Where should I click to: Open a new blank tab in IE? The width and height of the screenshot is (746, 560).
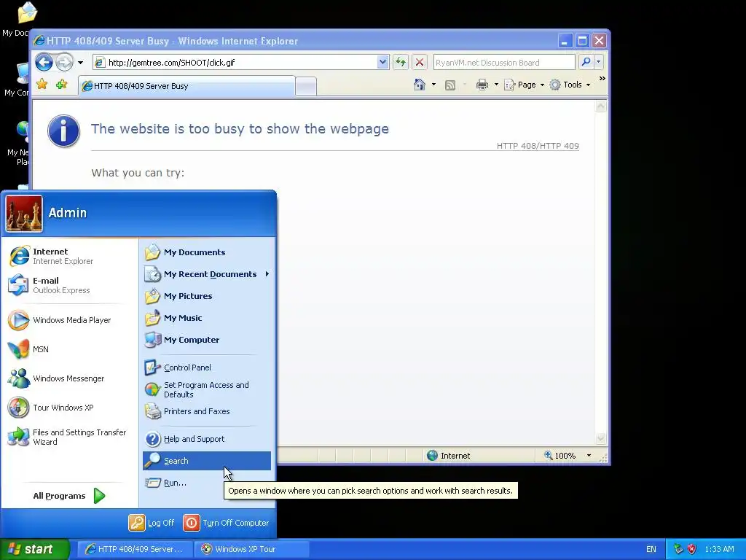[306, 87]
